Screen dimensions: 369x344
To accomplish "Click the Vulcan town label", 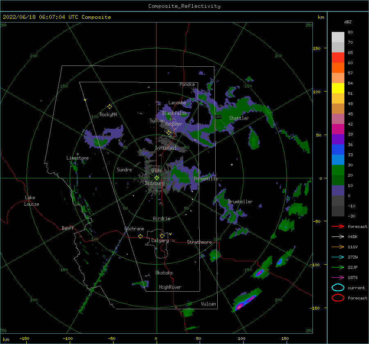I will [x=209, y=304].
